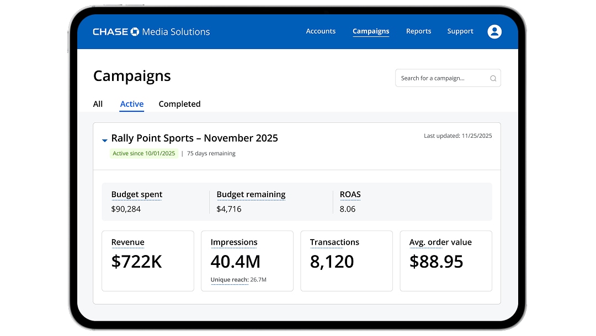Click the Impressions metric label
596x336 pixels.
pos(234,242)
